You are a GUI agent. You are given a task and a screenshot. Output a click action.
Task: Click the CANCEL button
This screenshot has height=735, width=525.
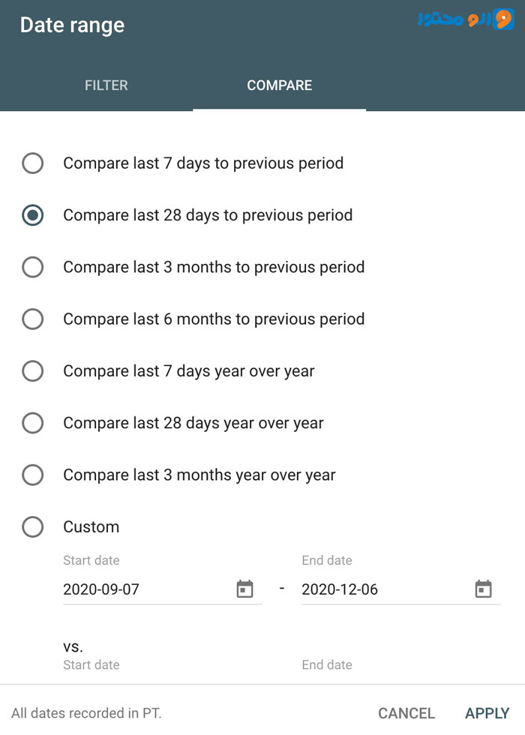[406, 713]
